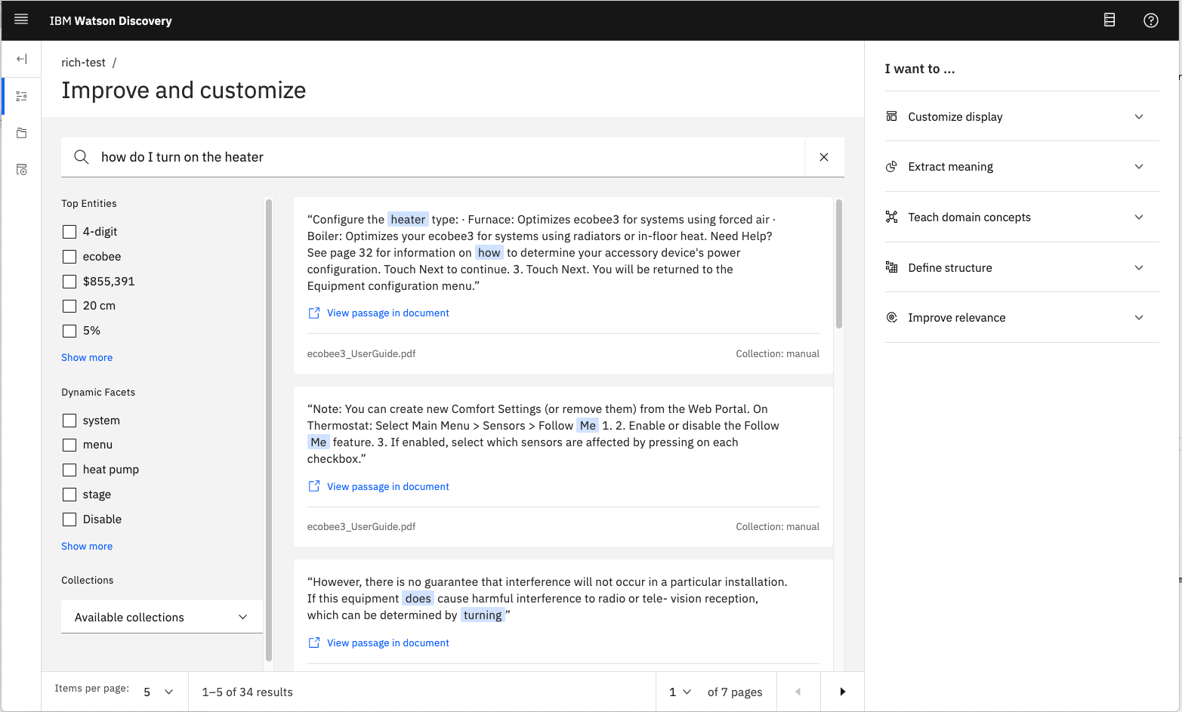Go to previous results page arrow
The width and height of the screenshot is (1182, 712).
pos(798,692)
